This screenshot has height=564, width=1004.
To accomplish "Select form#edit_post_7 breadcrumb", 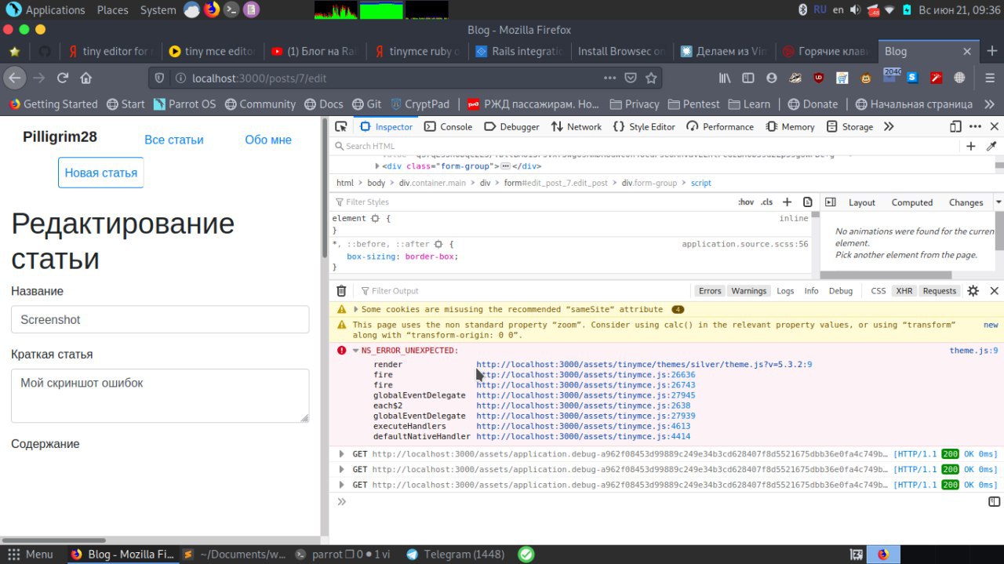I will [x=556, y=183].
